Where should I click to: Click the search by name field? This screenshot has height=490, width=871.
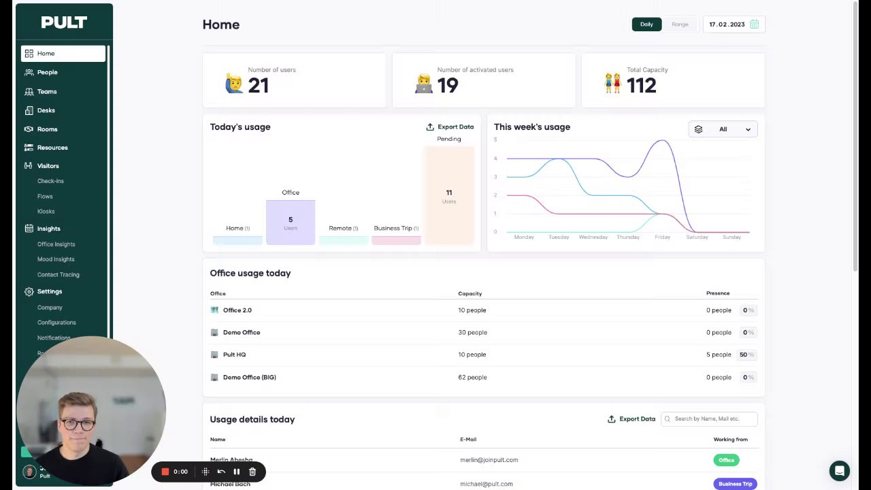[x=709, y=419]
